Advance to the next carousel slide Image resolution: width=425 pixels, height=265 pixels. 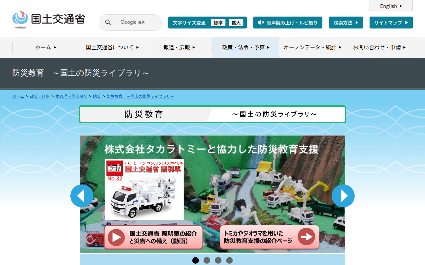pyautogui.click(x=343, y=196)
